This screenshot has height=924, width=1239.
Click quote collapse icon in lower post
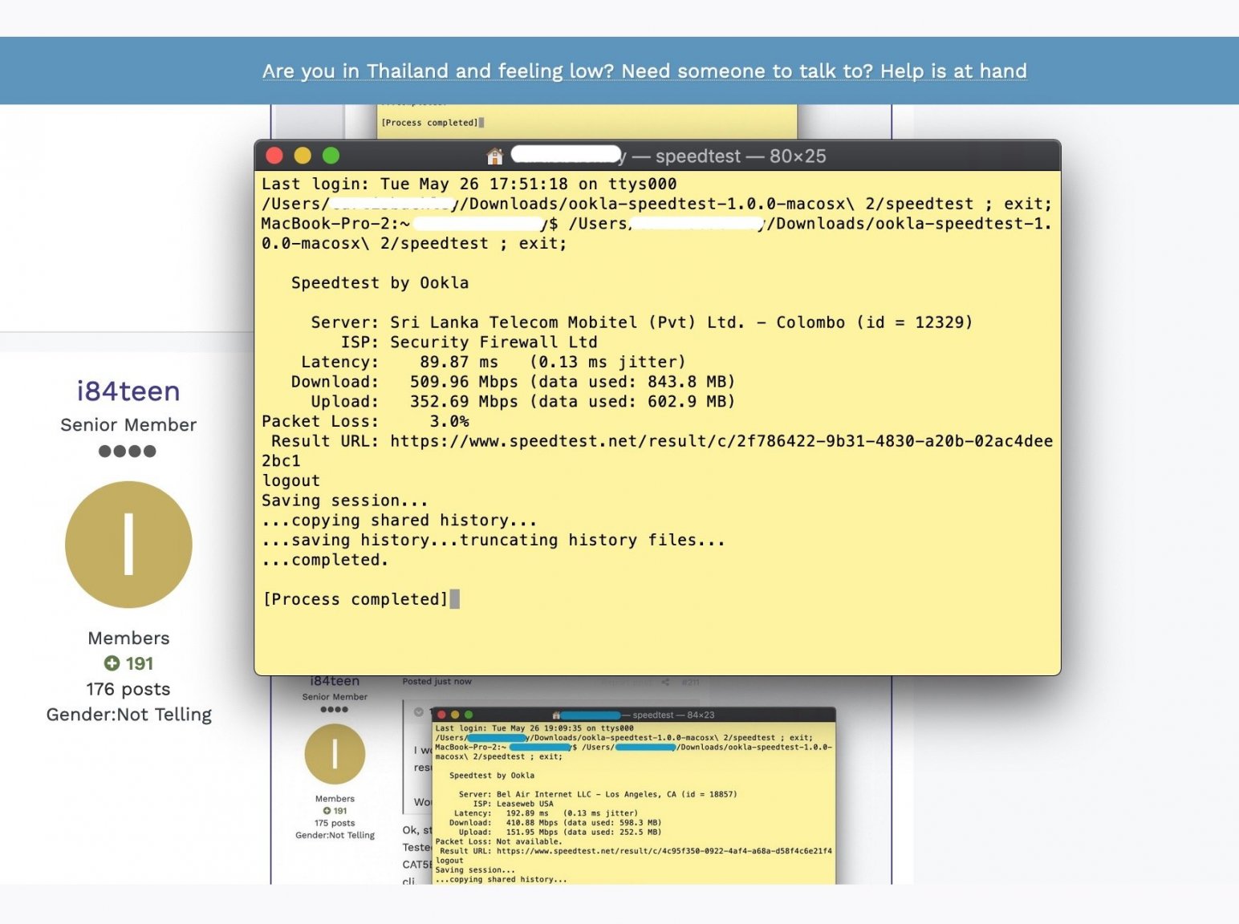pyautogui.click(x=418, y=712)
